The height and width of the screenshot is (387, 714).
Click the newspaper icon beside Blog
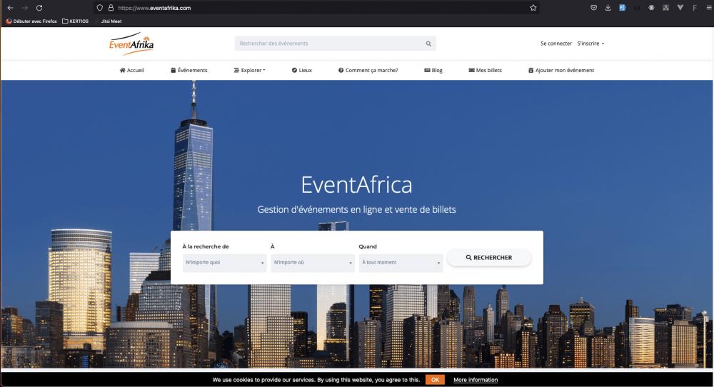[x=427, y=70]
